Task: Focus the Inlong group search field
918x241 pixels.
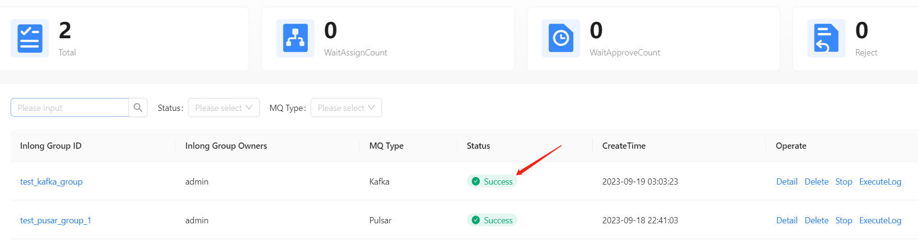Action: click(x=70, y=108)
